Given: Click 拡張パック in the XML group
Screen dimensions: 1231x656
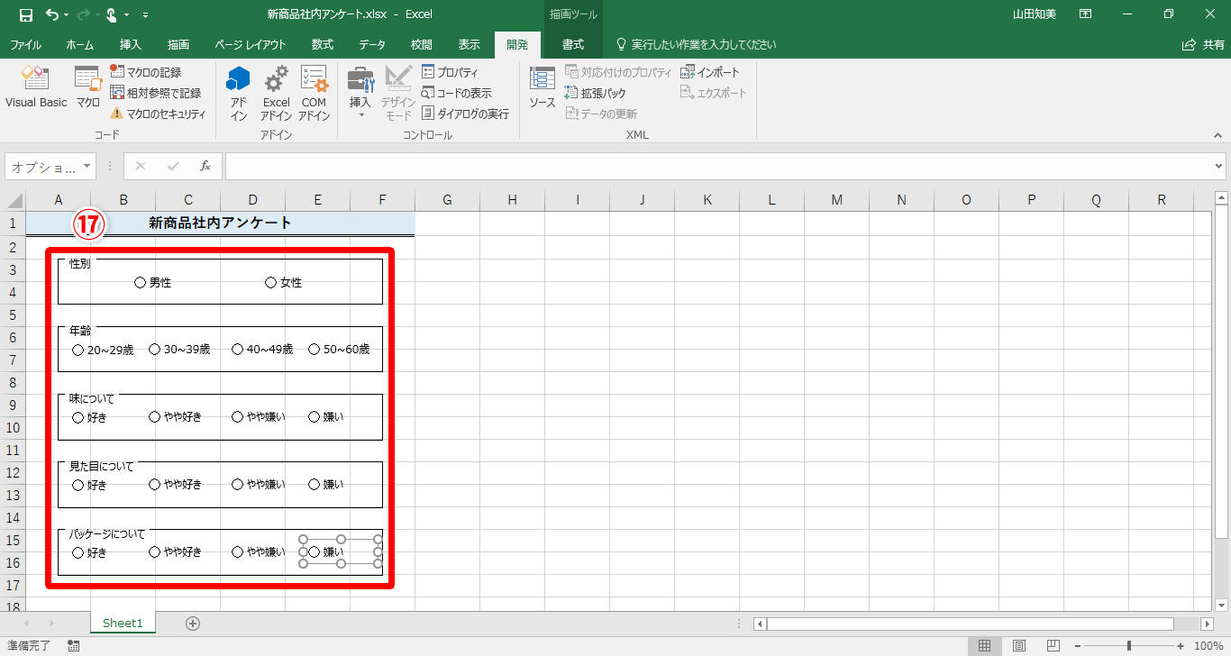Looking at the screenshot, I should point(595,93).
